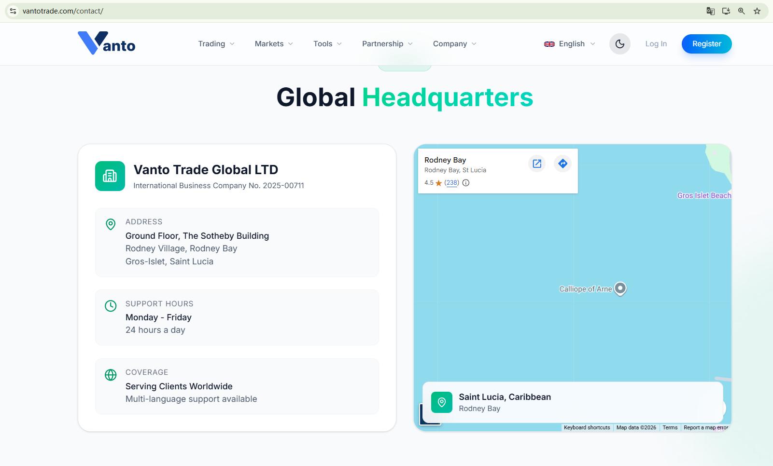
Task: Click the Calliope of Arne map pin
Action: (x=620, y=288)
